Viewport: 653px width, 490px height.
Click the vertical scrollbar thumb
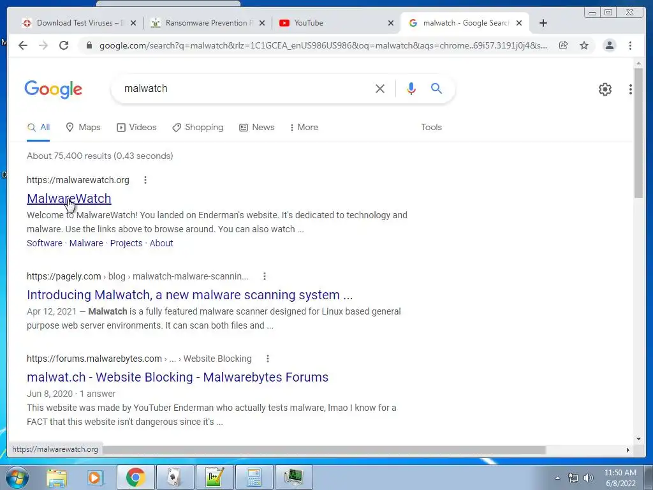(x=638, y=133)
